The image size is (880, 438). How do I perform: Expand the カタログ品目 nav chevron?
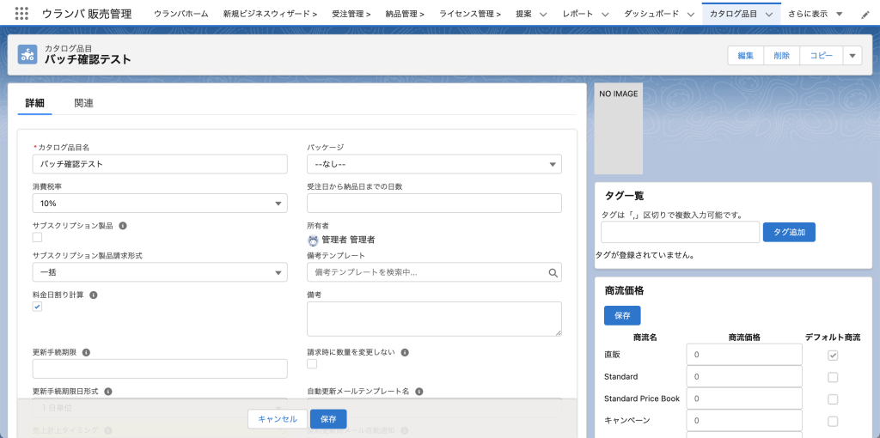click(768, 14)
